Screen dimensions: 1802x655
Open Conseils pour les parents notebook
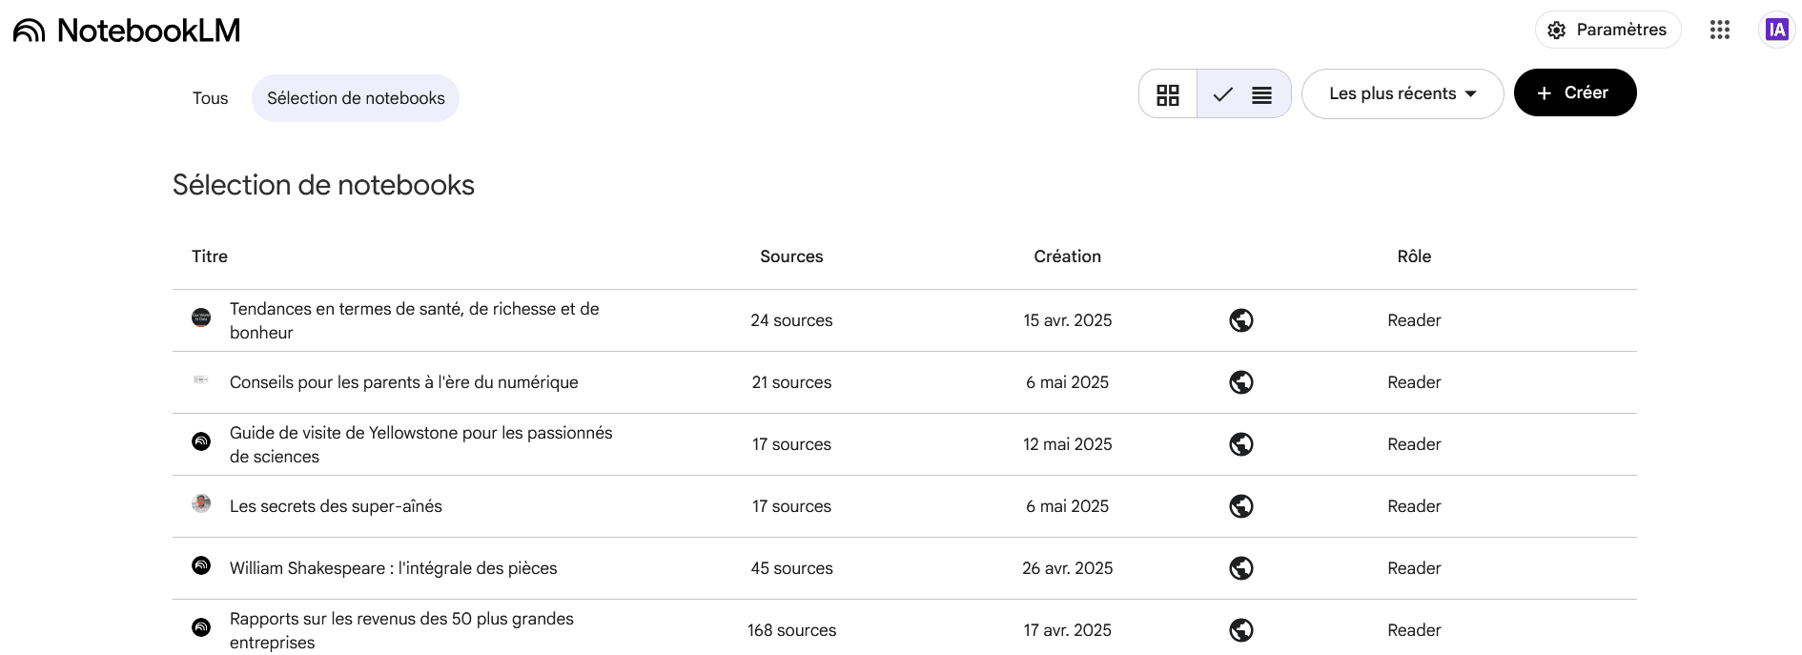pos(403,382)
